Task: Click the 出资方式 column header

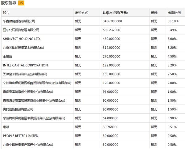Action: pyautogui.click(x=81, y=13)
